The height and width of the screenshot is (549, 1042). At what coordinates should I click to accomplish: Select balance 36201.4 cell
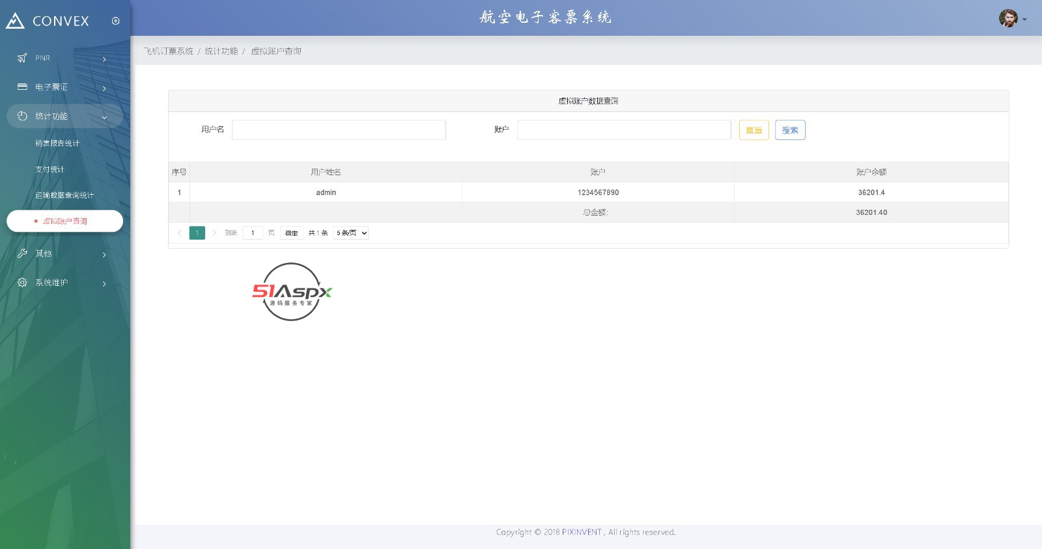(871, 192)
